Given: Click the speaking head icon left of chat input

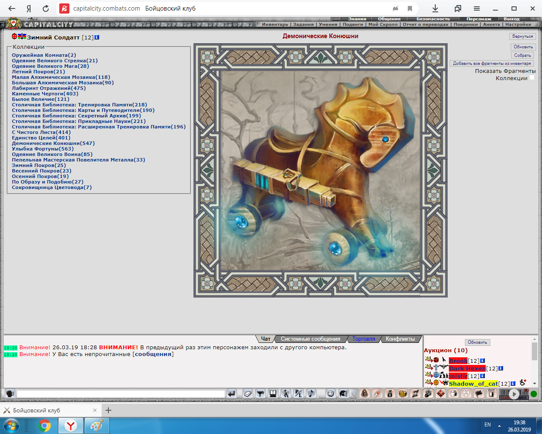Looking at the screenshot, I should click(x=10, y=394).
